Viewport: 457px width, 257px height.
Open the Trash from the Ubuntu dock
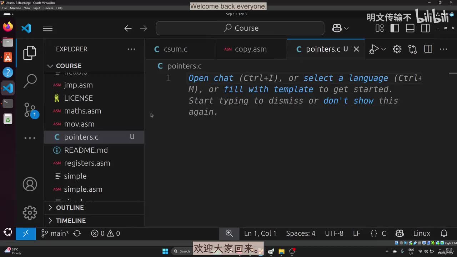pyautogui.click(x=8, y=119)
